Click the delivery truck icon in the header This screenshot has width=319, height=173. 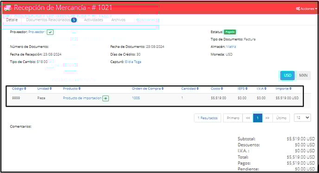7,8
